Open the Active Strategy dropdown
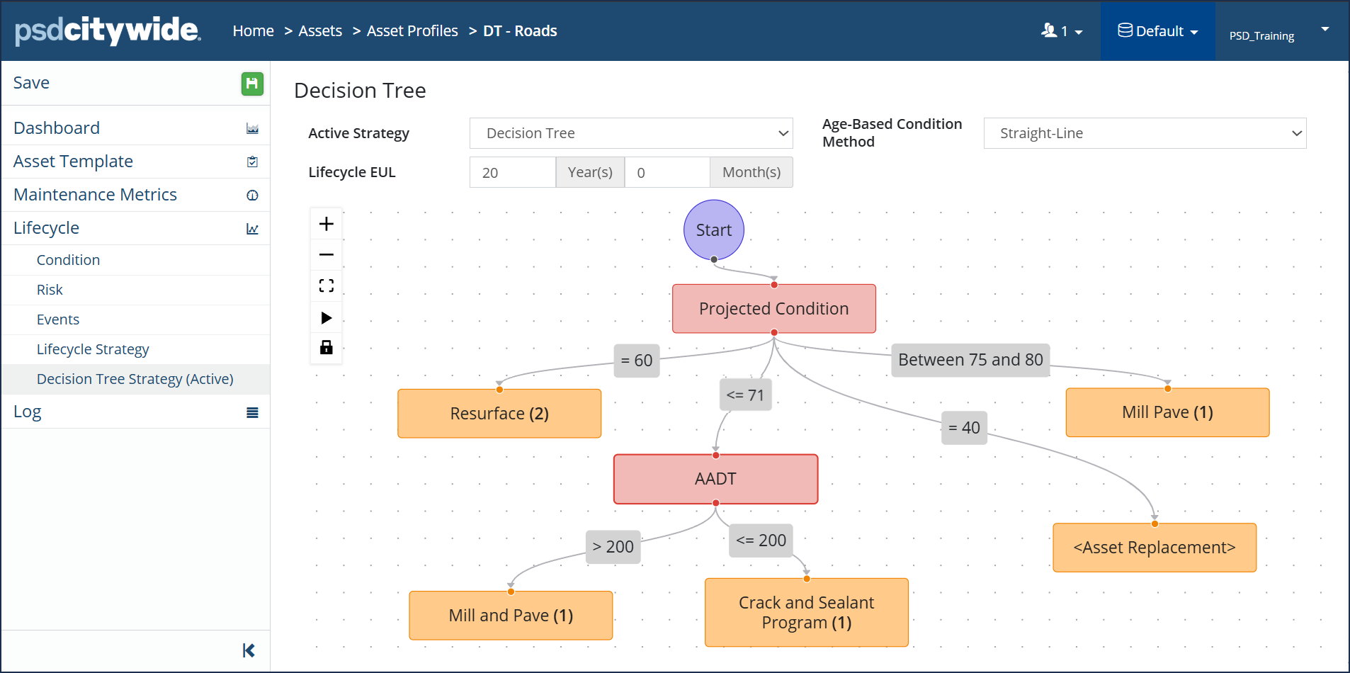The height and width of the screenshot is (673, 1350). [631, 133]
